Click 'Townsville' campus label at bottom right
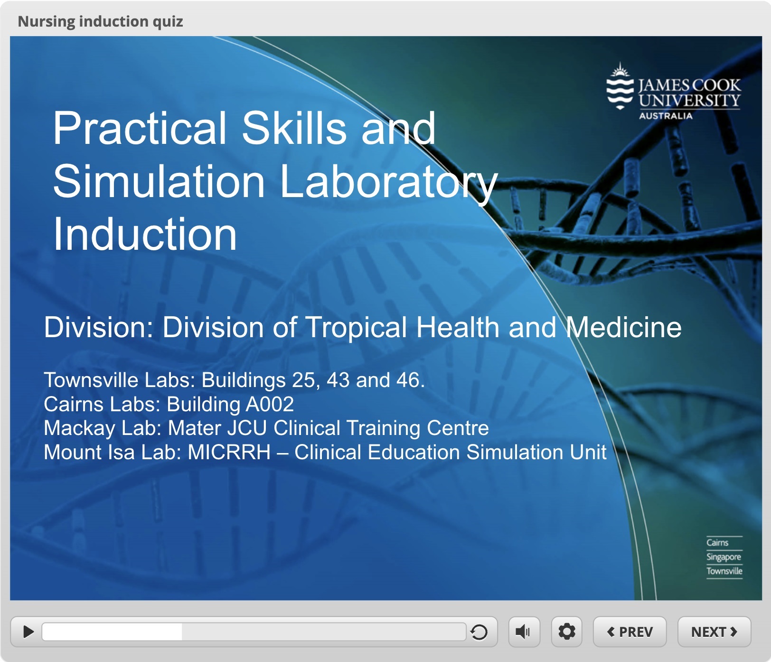This screenshot has height=662, width=771. tap(724, 571)
